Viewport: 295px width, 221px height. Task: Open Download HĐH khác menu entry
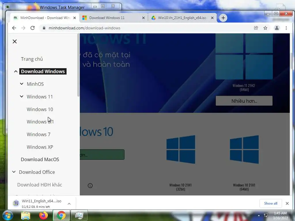coord(40,185)
